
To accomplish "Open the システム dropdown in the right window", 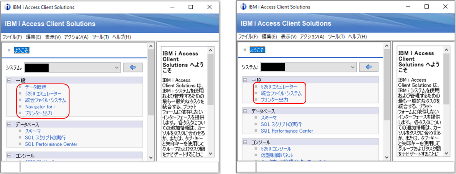I will point(308,67).
